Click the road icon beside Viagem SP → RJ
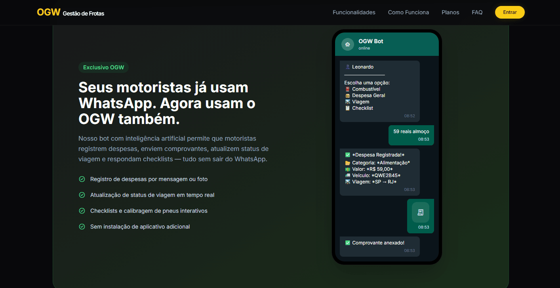The height and width of the screenshot is (288, 560). pos(347,182)
